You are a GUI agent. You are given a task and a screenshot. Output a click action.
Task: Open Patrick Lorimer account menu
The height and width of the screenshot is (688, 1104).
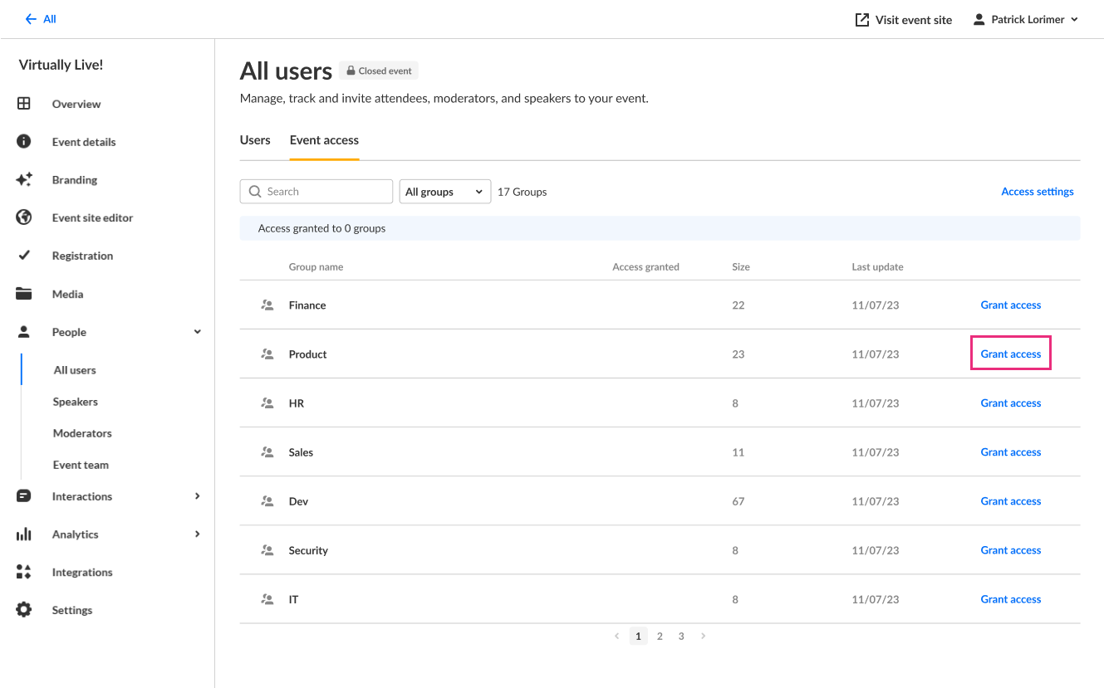click(x=1026, y=19)
